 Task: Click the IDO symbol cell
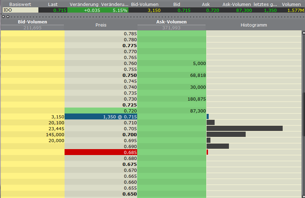pyautogui.click(x=21, y=10)
